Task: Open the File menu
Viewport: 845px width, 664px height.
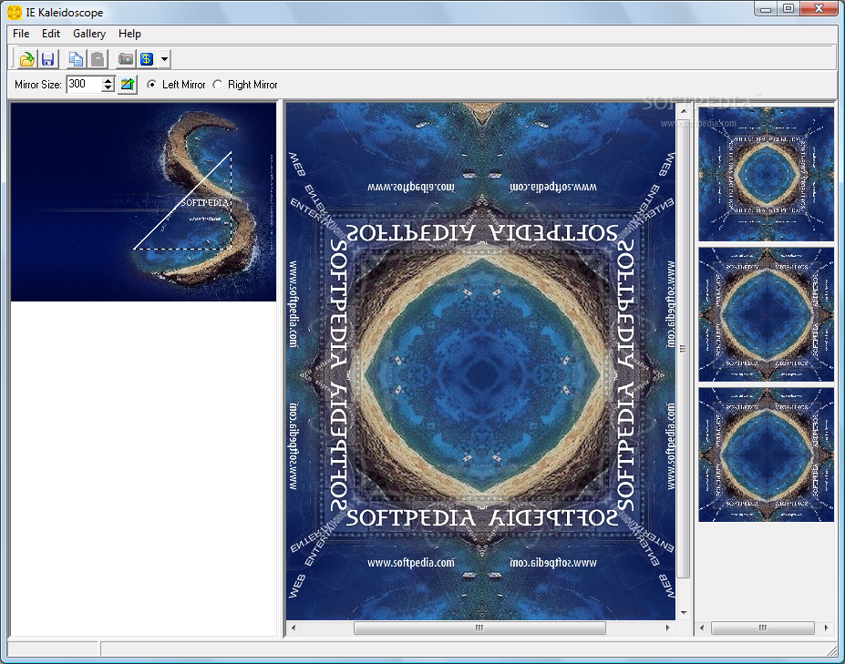Action: [x=21, y=34]
